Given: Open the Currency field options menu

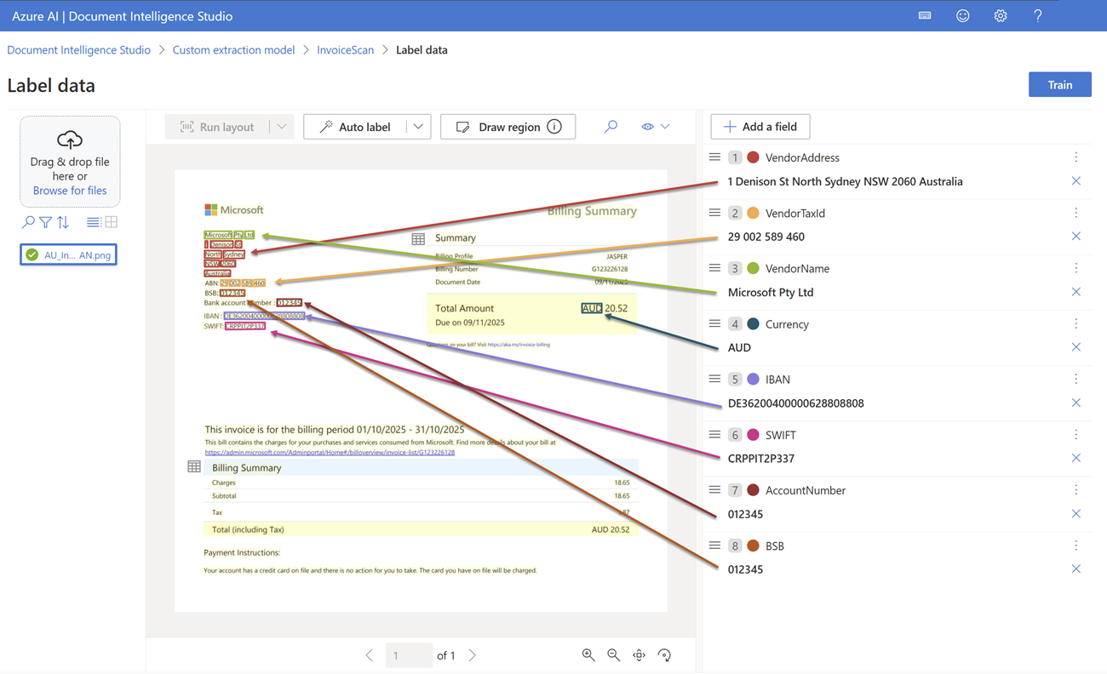Looking at the screenshot, I should pyautogui.click(x=1076, y=323).
